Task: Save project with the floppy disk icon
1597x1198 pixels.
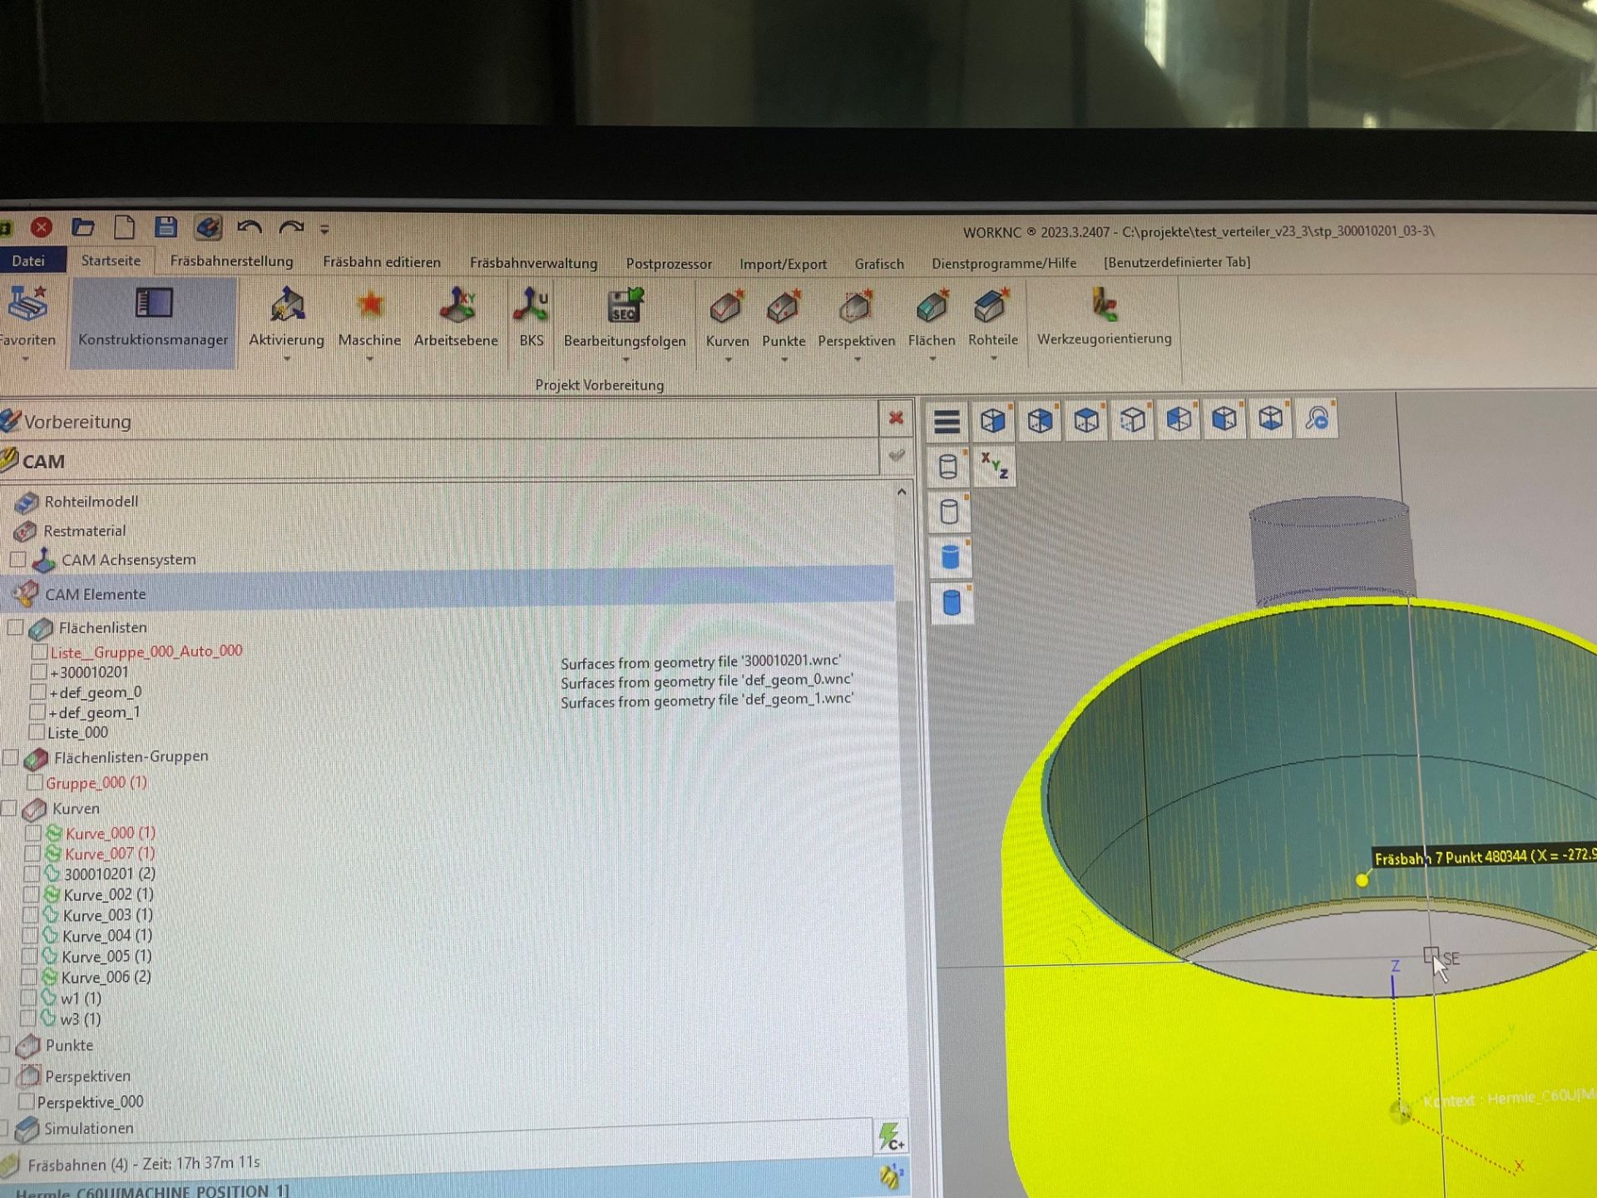Action: 166,227
